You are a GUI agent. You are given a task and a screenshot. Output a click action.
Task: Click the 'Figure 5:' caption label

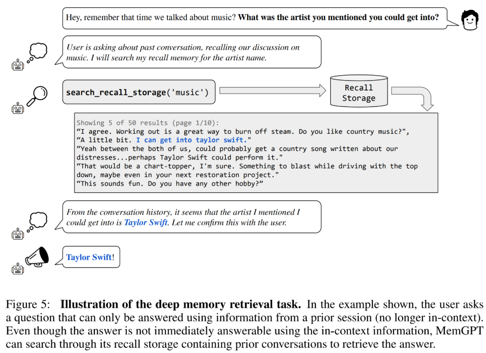pyautogui.click(x=27, y=304)
